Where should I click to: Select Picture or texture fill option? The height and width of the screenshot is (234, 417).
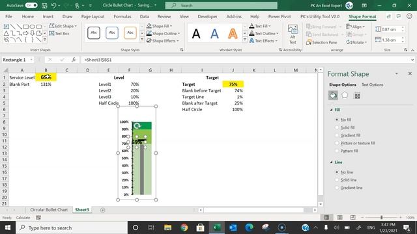(337, 143)
